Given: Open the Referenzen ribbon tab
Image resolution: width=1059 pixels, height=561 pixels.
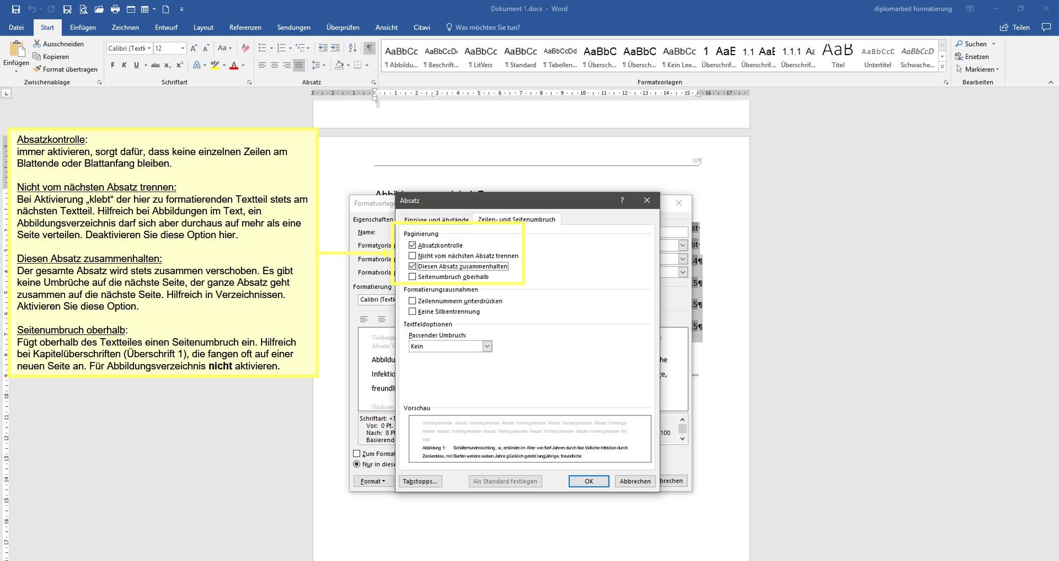Looking at the screenshot, I should 245,28.
